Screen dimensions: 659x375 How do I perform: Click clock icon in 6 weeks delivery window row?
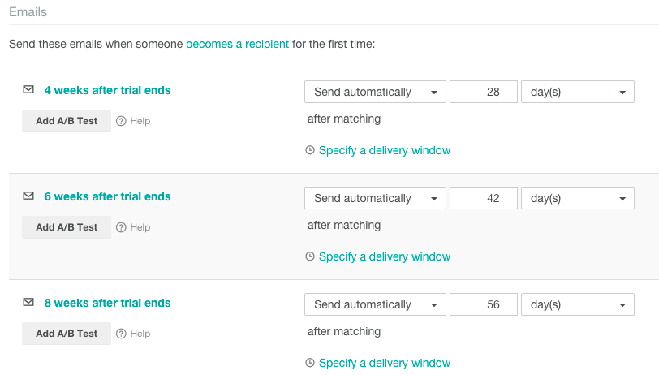pyautogui.click(x=310, y=256)
